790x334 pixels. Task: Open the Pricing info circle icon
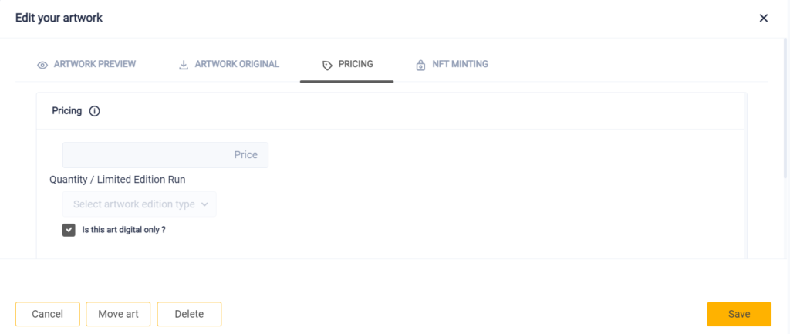click(x=94, y=111)
